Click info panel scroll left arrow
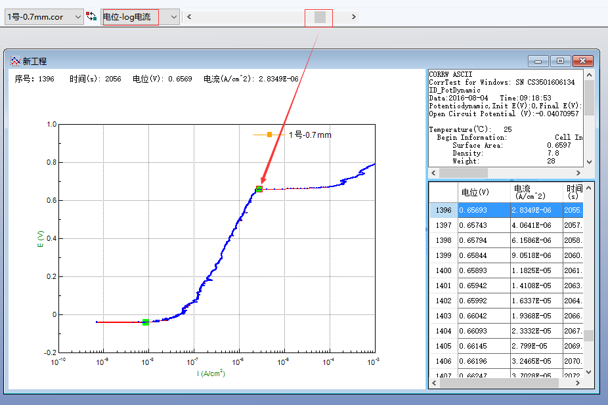This screenshot has width=608, height=405. 433,173
